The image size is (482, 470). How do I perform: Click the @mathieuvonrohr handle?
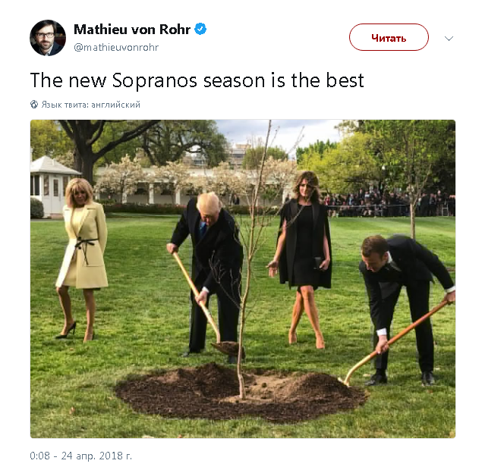tap(116, 47)
